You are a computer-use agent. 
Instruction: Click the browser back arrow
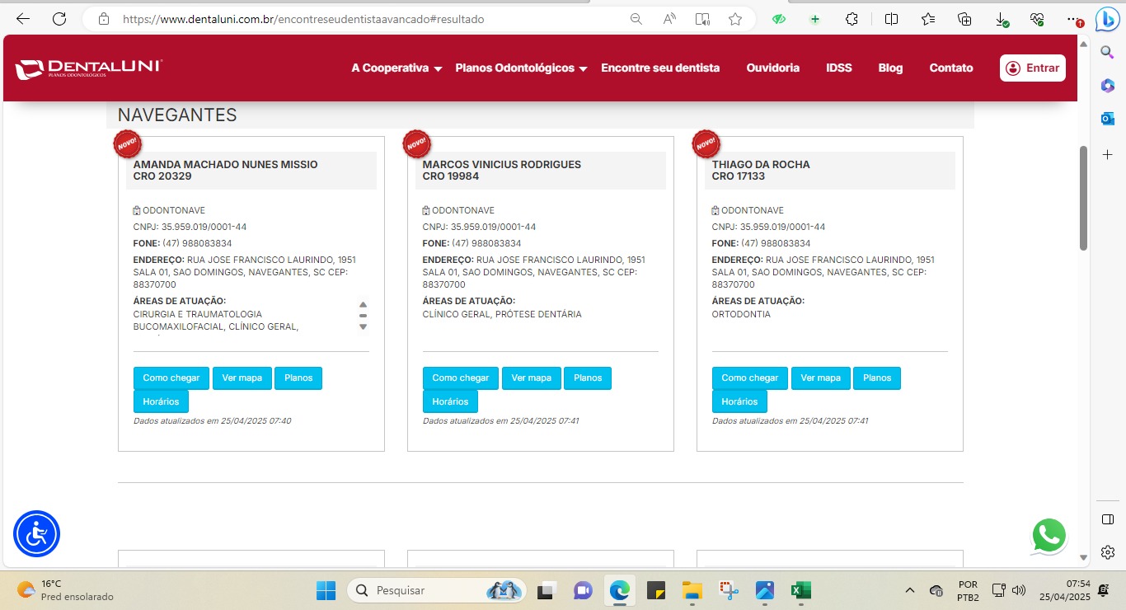[x=23, y=19]
